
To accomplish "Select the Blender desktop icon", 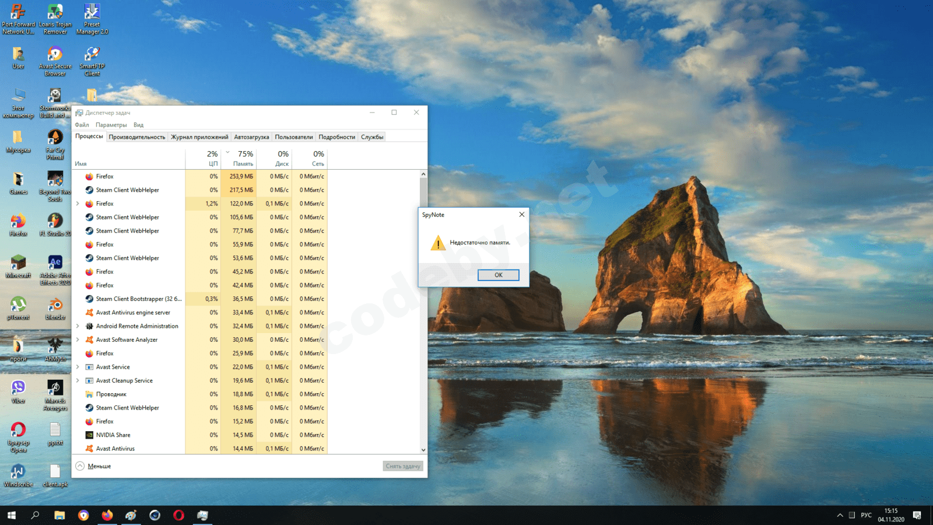I will [55, 306].
